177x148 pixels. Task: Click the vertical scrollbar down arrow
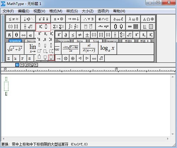coord(173,134)
